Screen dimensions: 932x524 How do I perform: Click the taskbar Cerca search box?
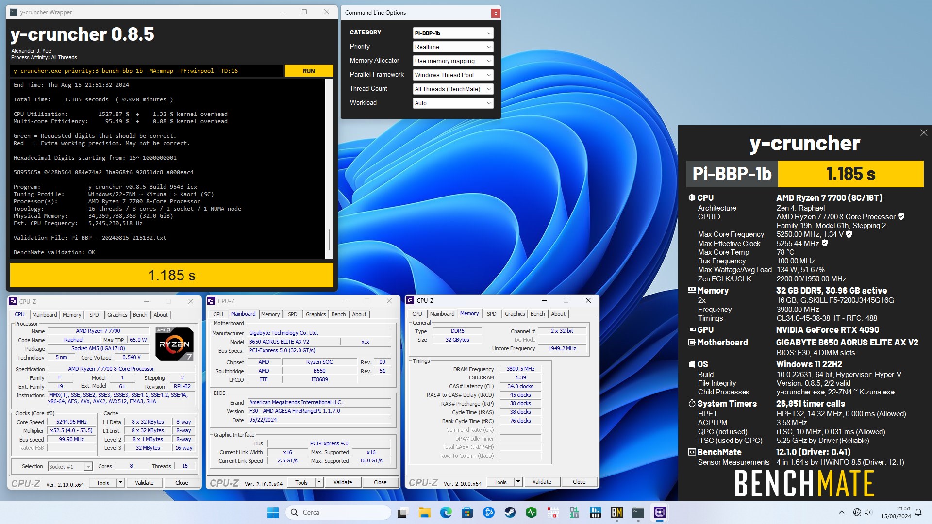339,512
